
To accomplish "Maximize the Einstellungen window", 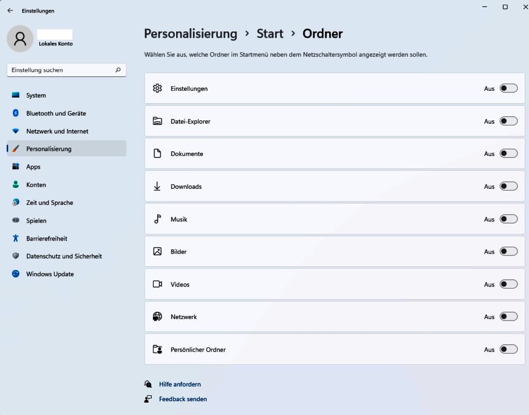I will click(505, 7).
